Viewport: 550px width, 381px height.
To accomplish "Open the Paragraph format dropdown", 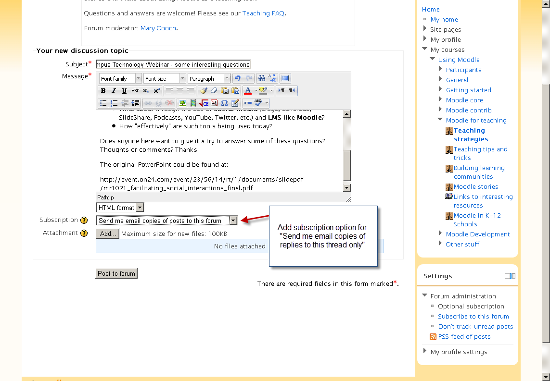I will pyautogui.click(x=209, y=78).
